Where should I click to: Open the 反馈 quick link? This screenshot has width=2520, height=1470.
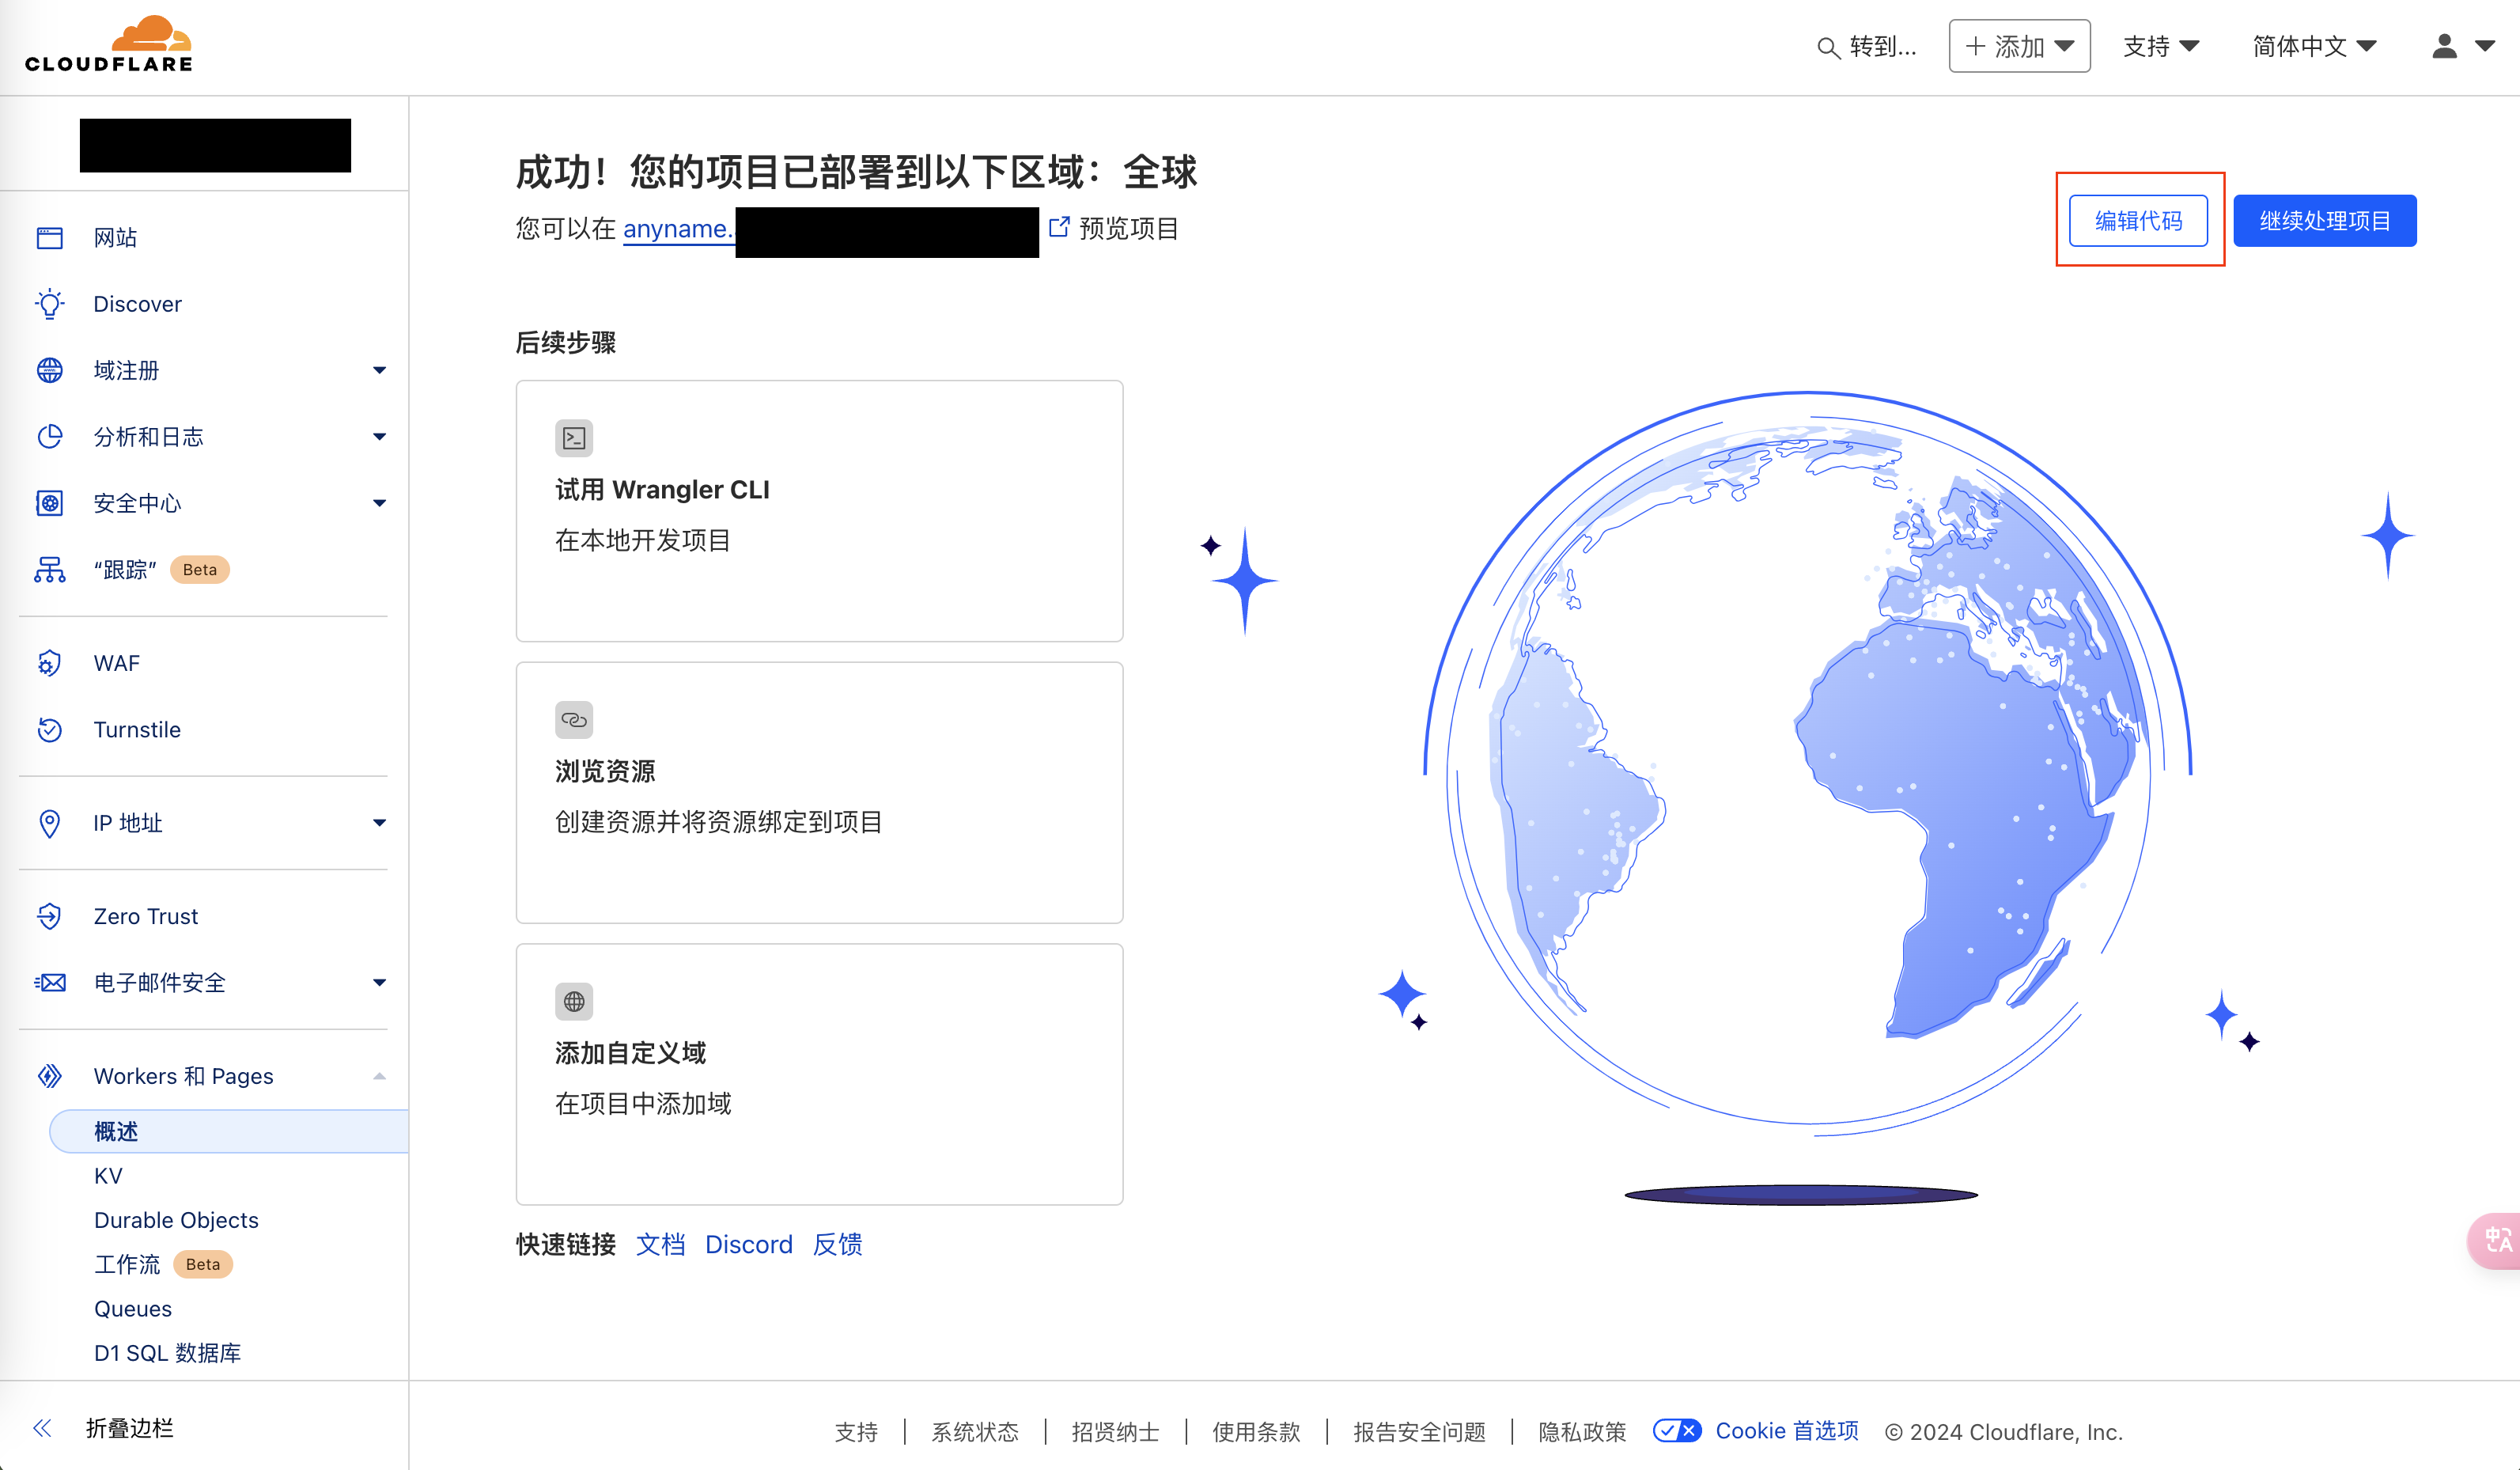tap(837, 1244)
